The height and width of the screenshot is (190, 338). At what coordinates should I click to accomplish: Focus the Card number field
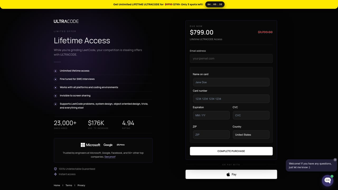pos(231,99)
